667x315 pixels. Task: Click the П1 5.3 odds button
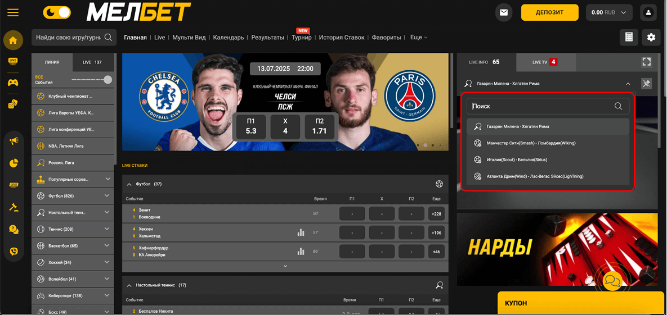[251, 126]
